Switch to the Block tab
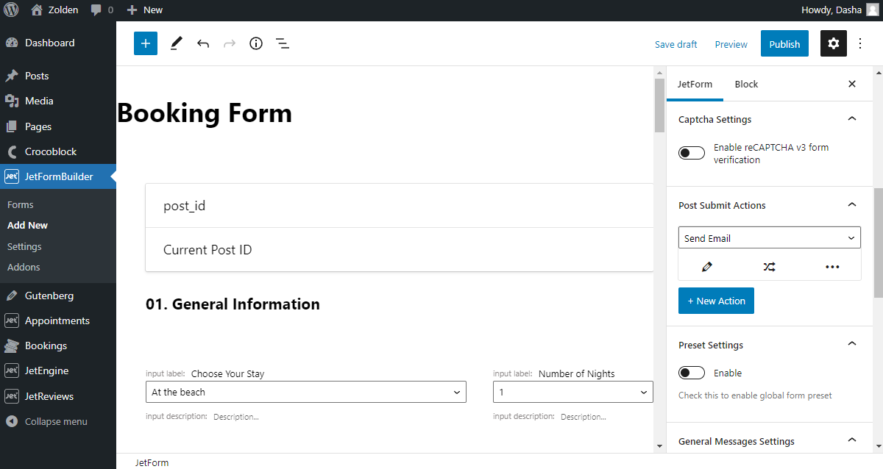This screenshot has height=469, width=883. point(746,84)
